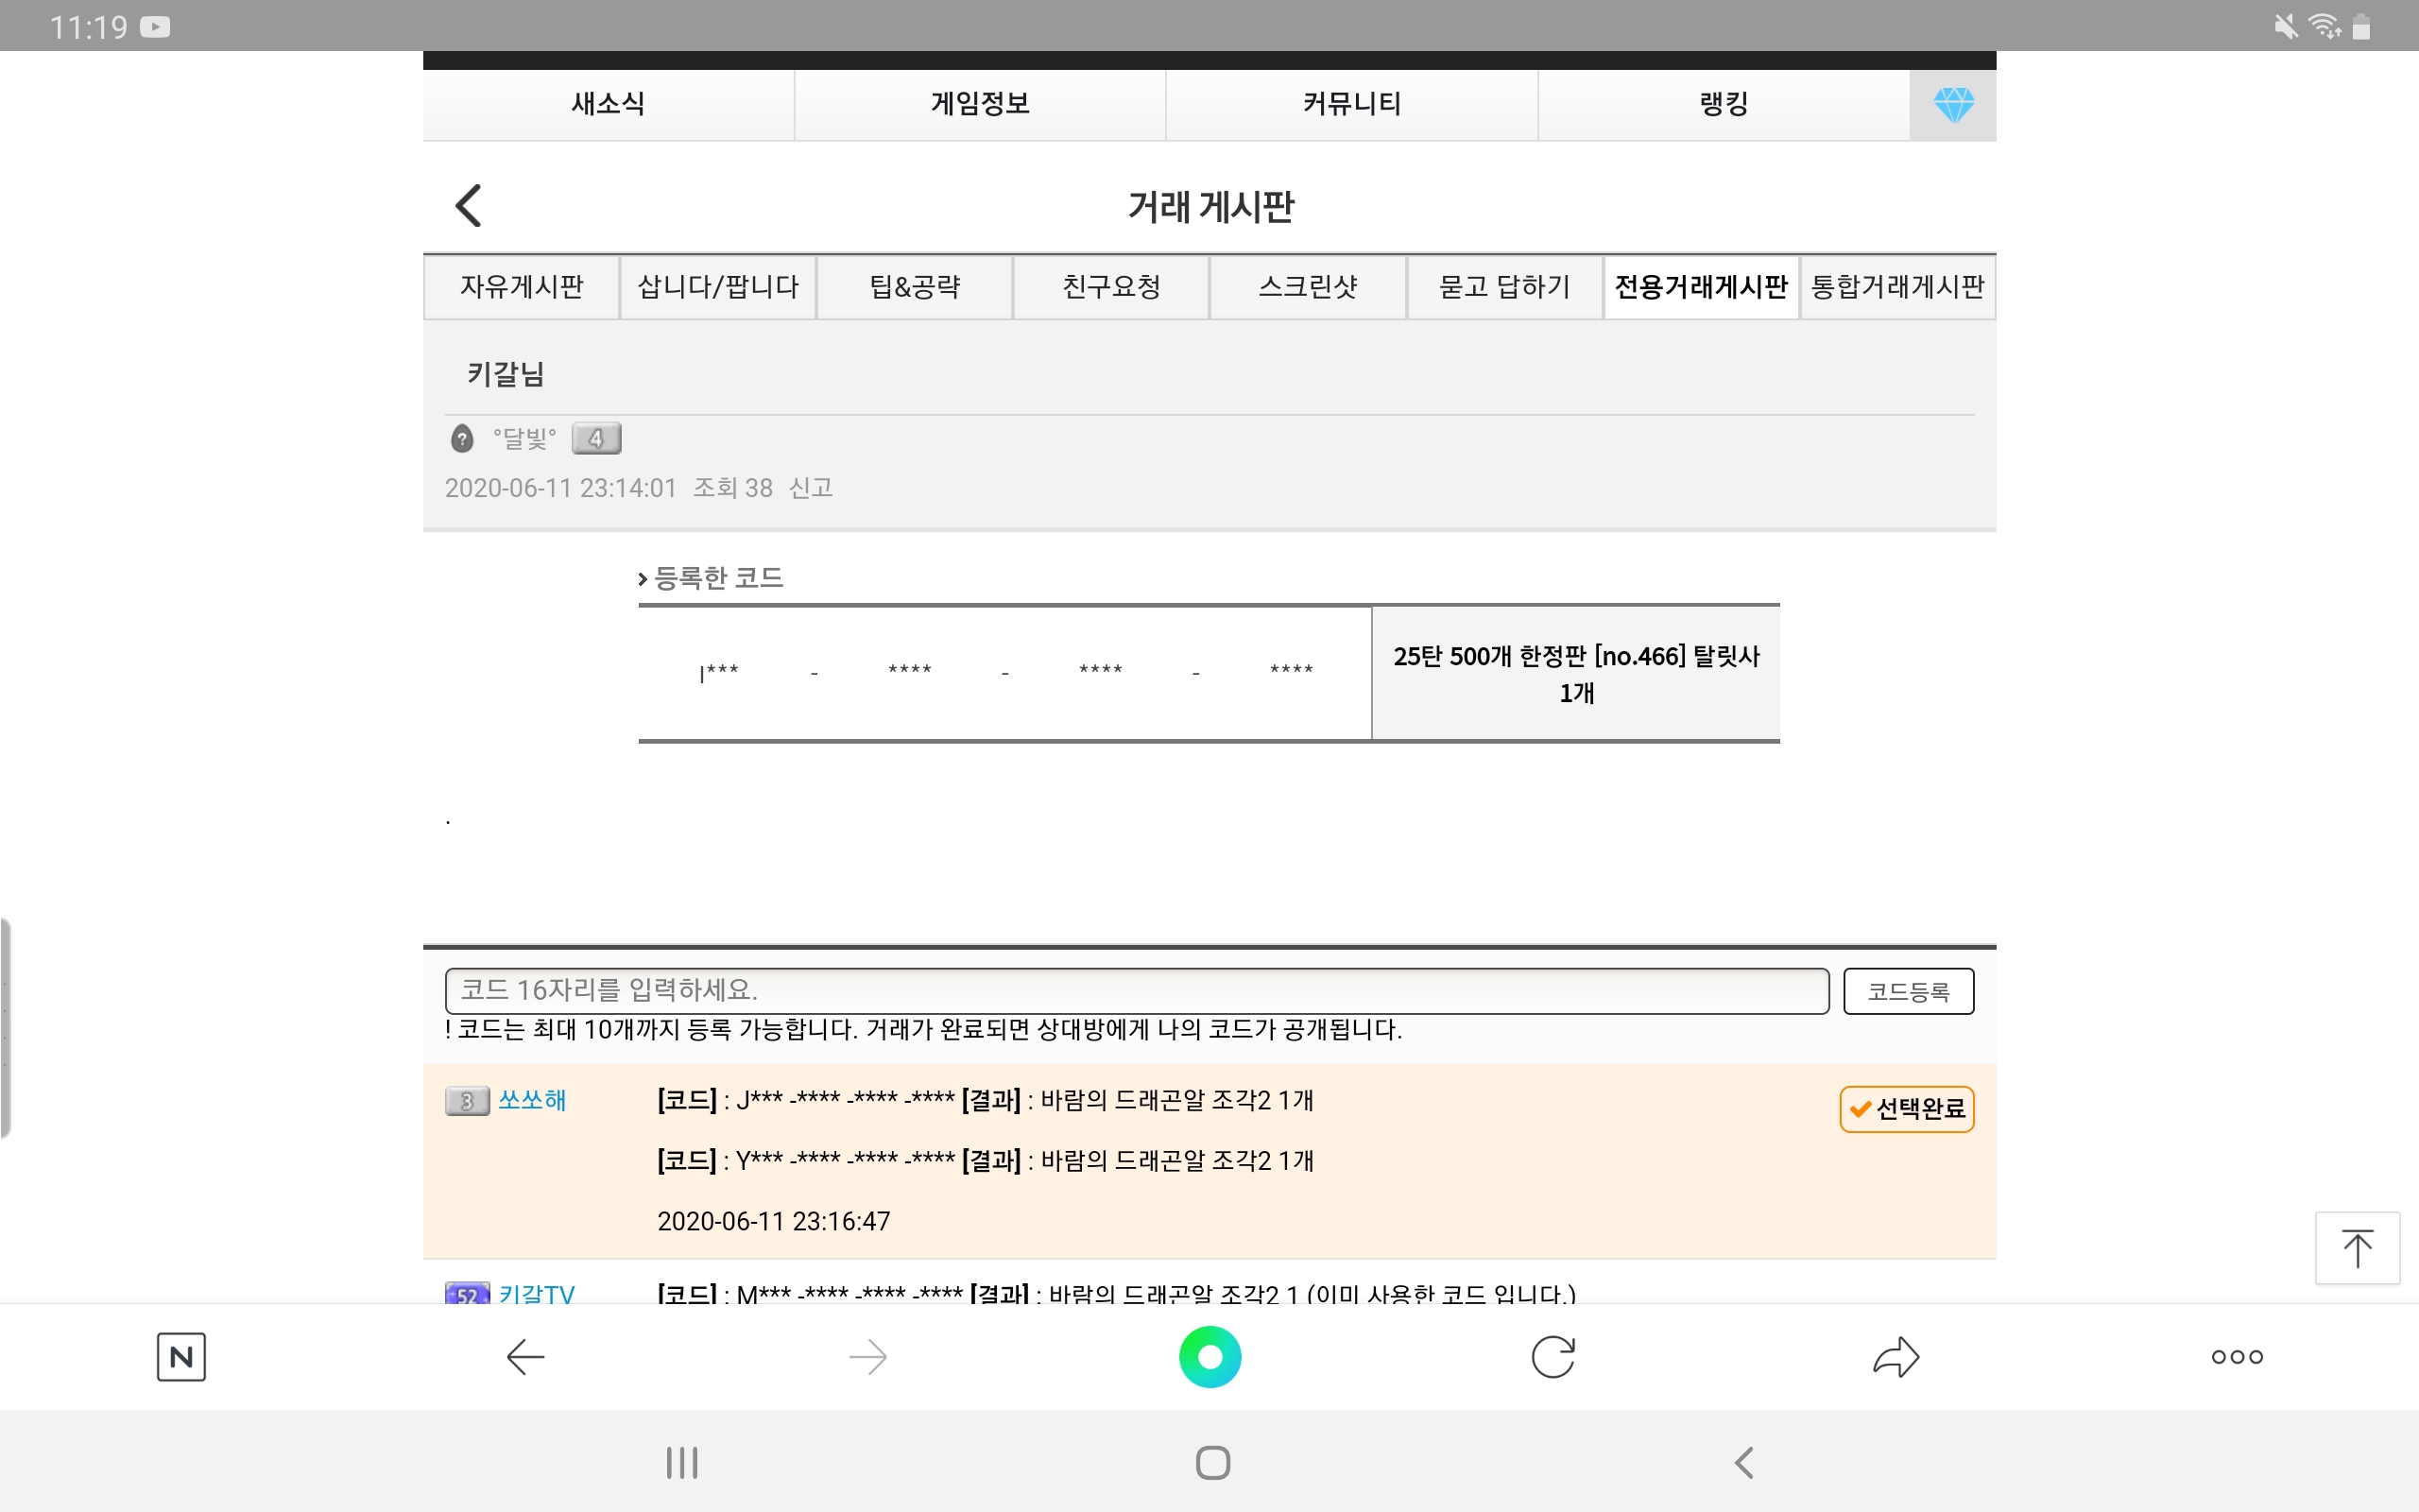Focus the 16-digit code input field
This screenshot has width=2419, height=1512.
(x=1137, y=990)
